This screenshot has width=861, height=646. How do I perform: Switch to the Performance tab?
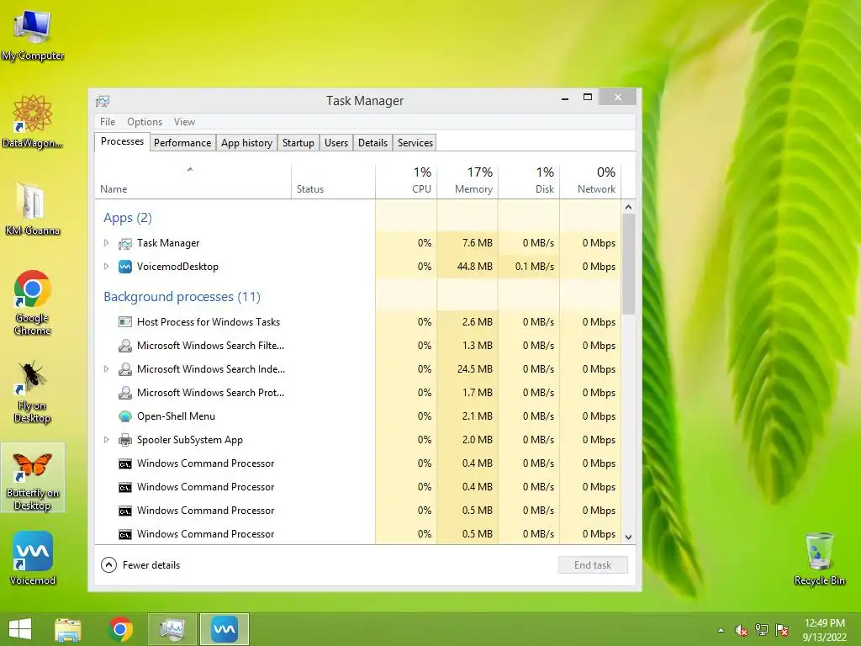pos(182,143)
